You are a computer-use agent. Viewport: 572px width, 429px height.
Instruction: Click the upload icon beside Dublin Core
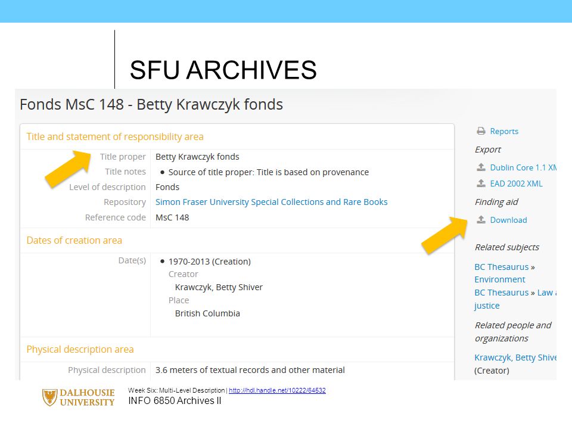click(x=481, y=167)
